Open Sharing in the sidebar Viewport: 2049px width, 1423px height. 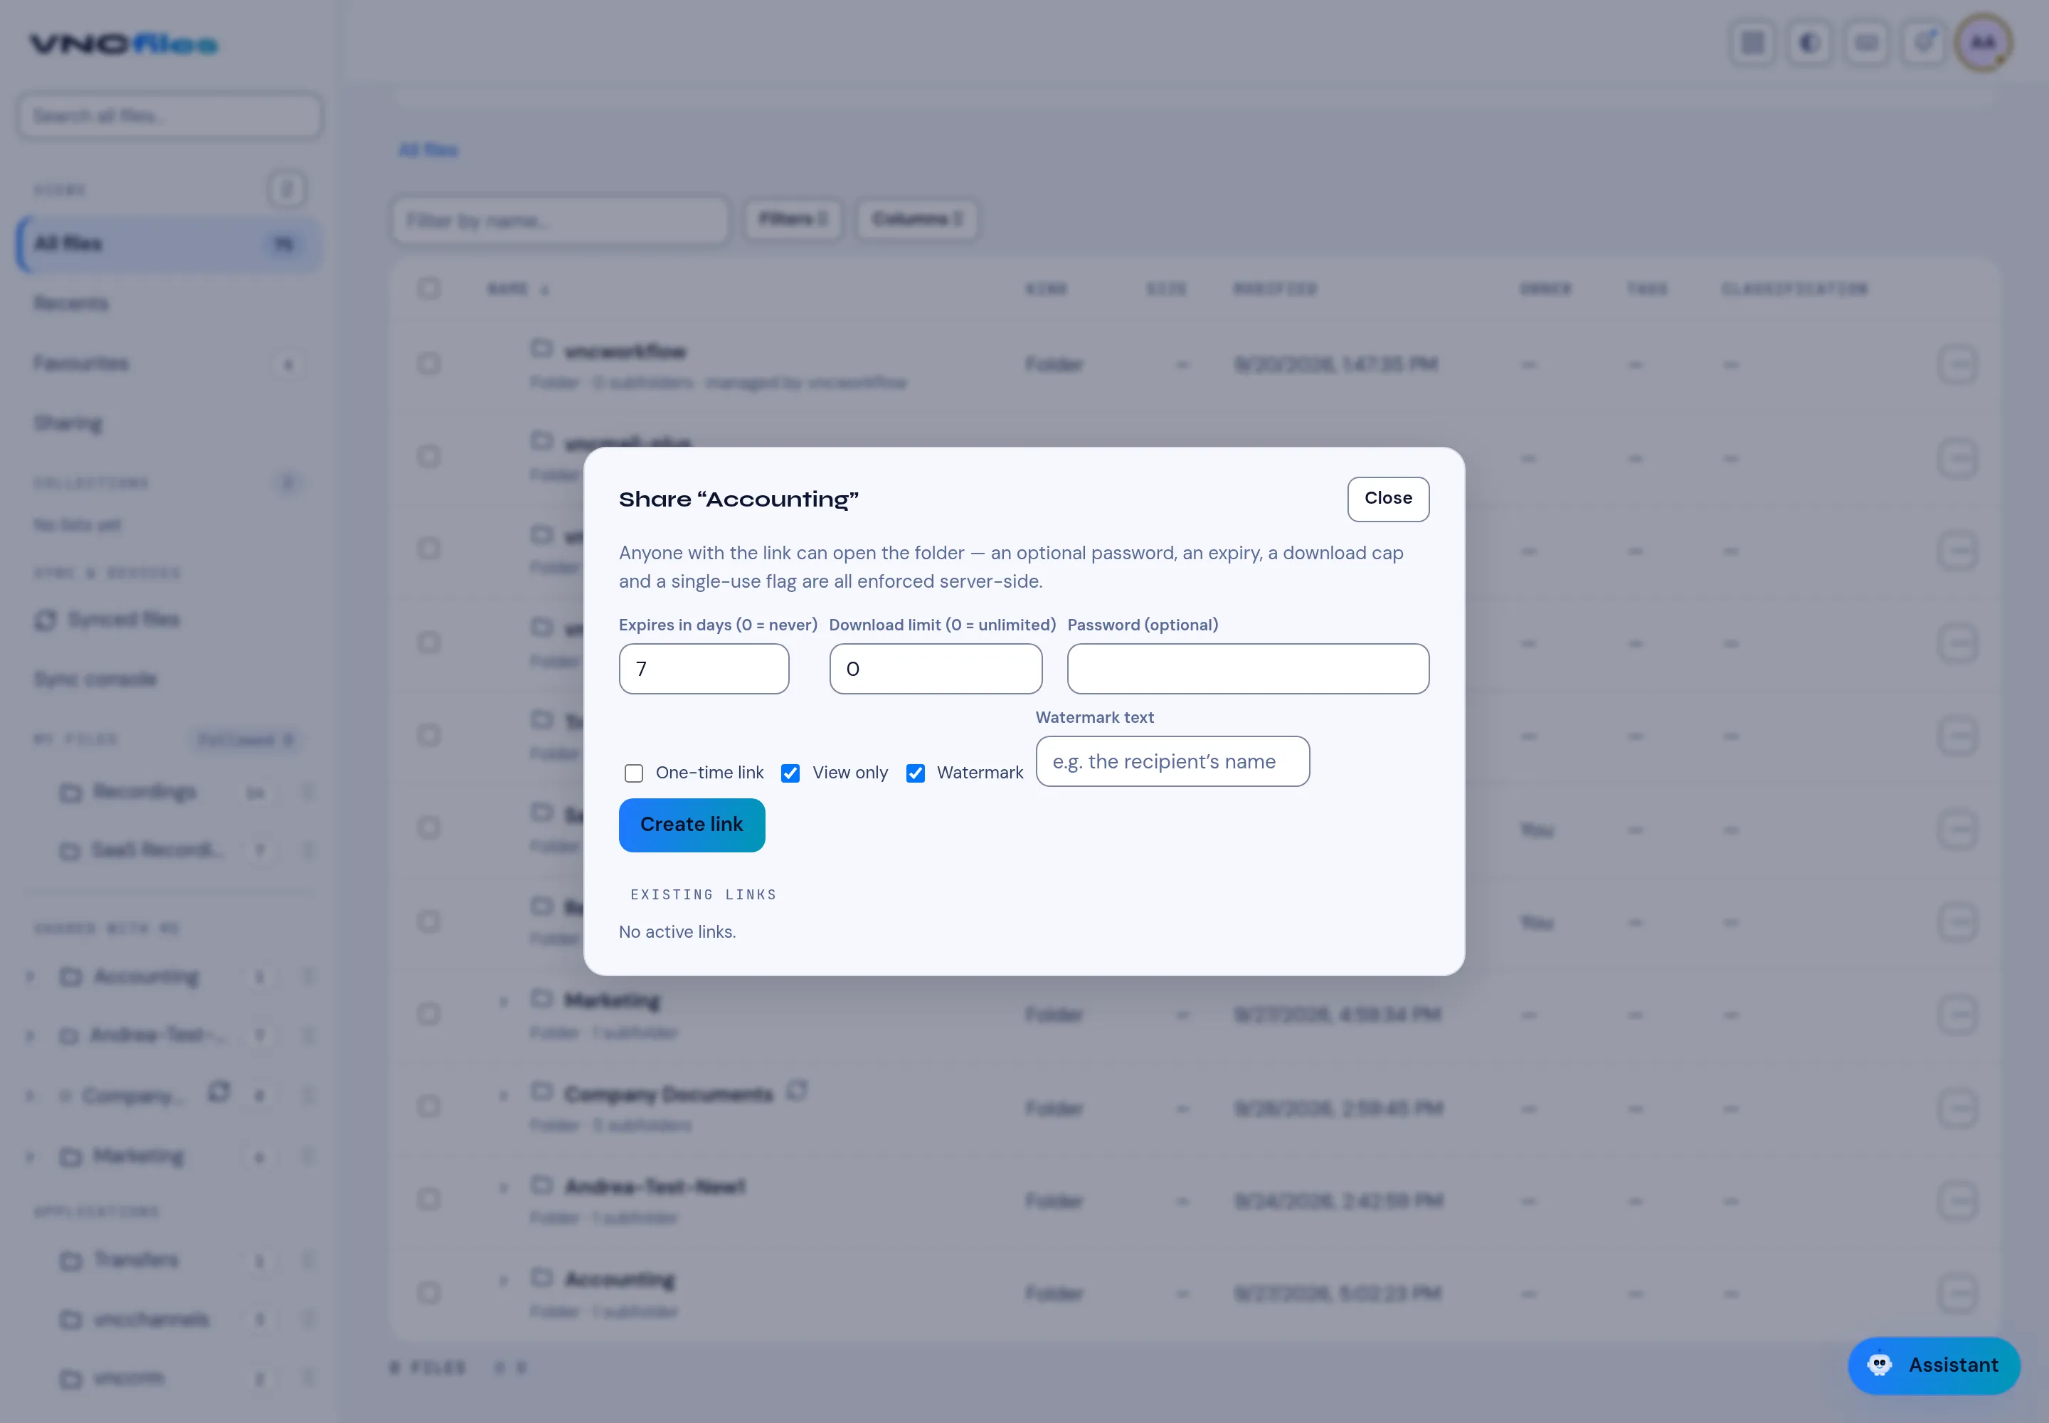click(x=169, y=423)
